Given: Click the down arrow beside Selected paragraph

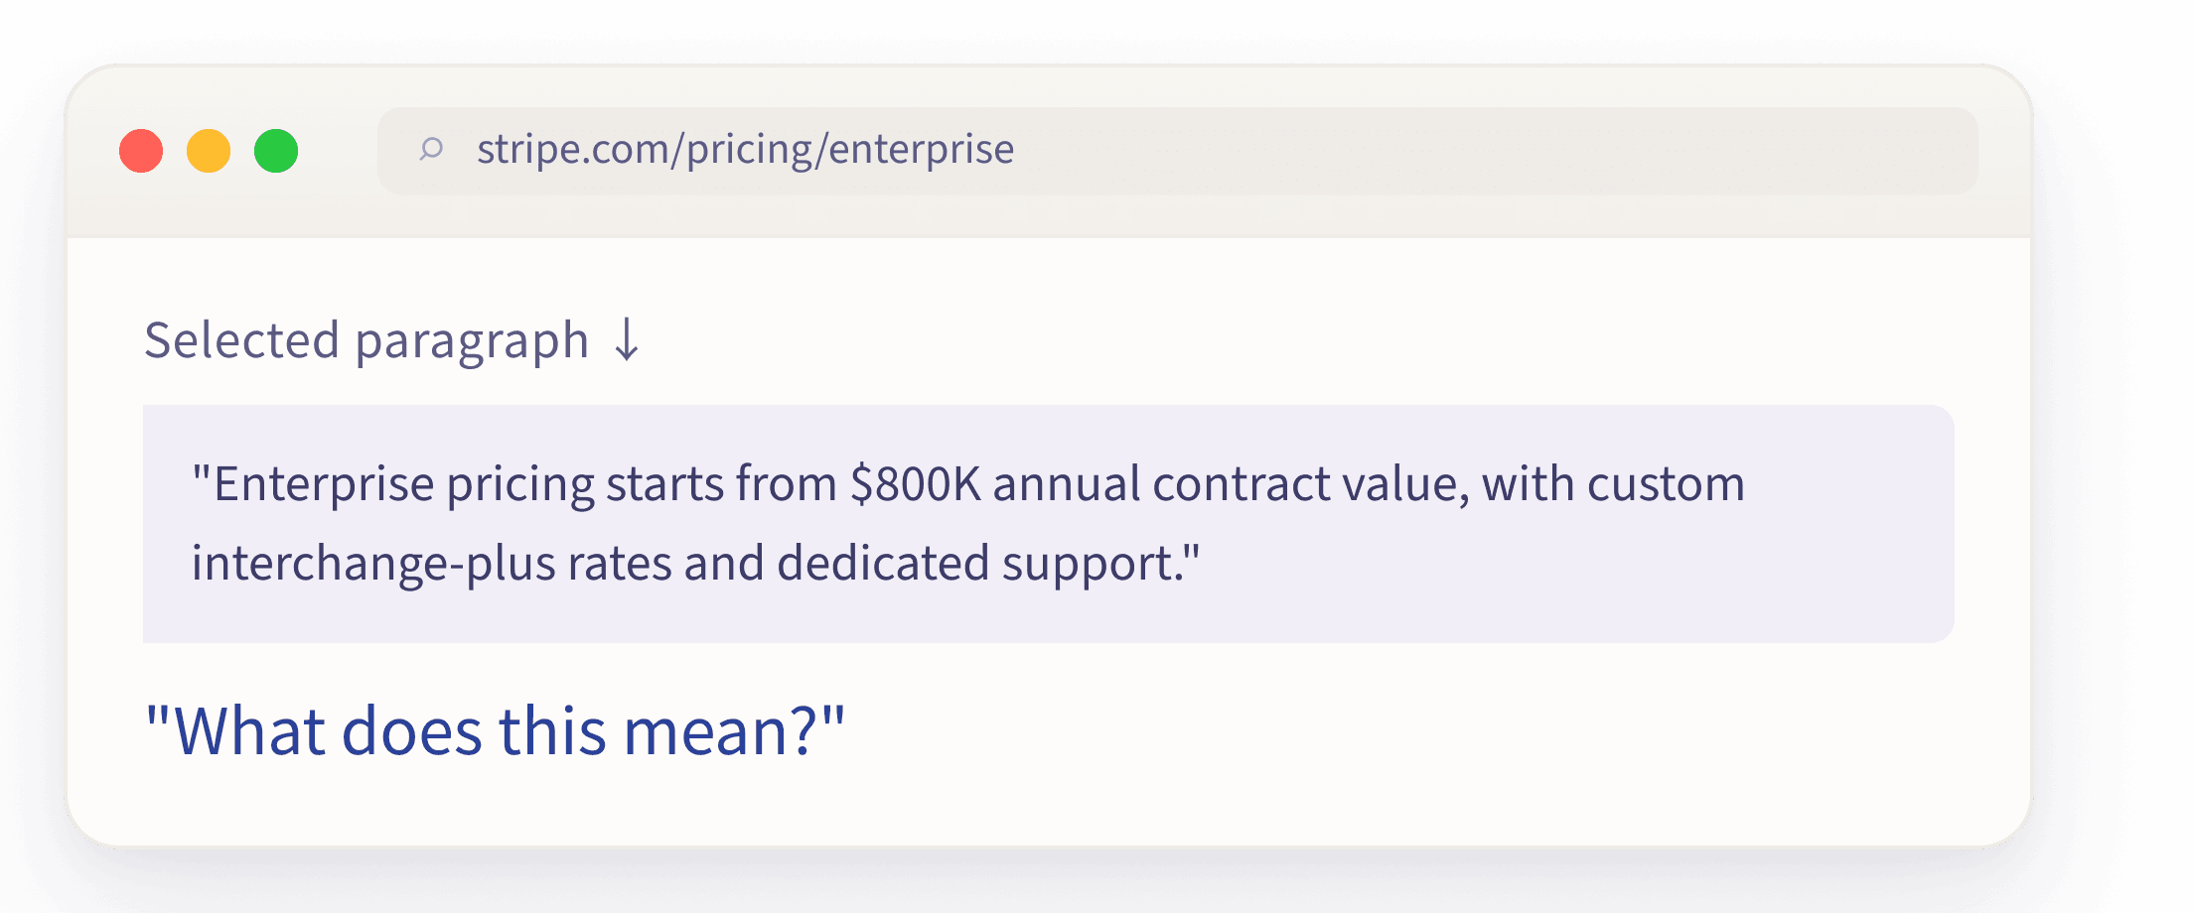Looking at the screenshot, I should coord(627,340).
